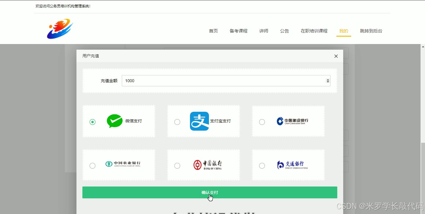Select the 支付宝支付 radio button
The width and height of the screenshot is (425, 214).
[177, 122]
